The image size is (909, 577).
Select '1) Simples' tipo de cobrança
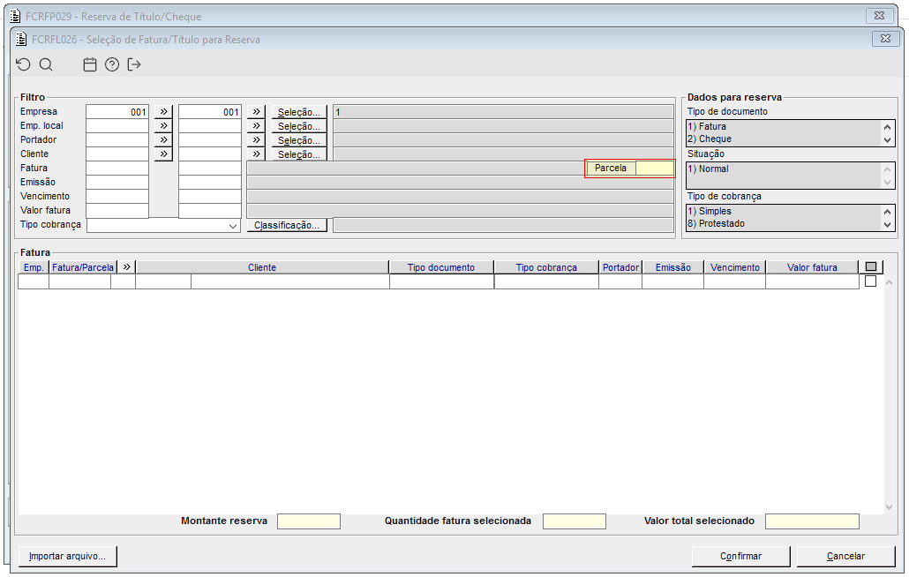coord(784,211)
